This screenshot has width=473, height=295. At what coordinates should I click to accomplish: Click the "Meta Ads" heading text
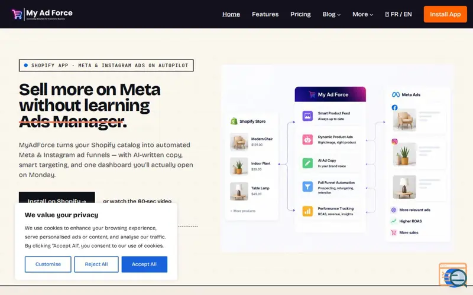coord(411,94)
